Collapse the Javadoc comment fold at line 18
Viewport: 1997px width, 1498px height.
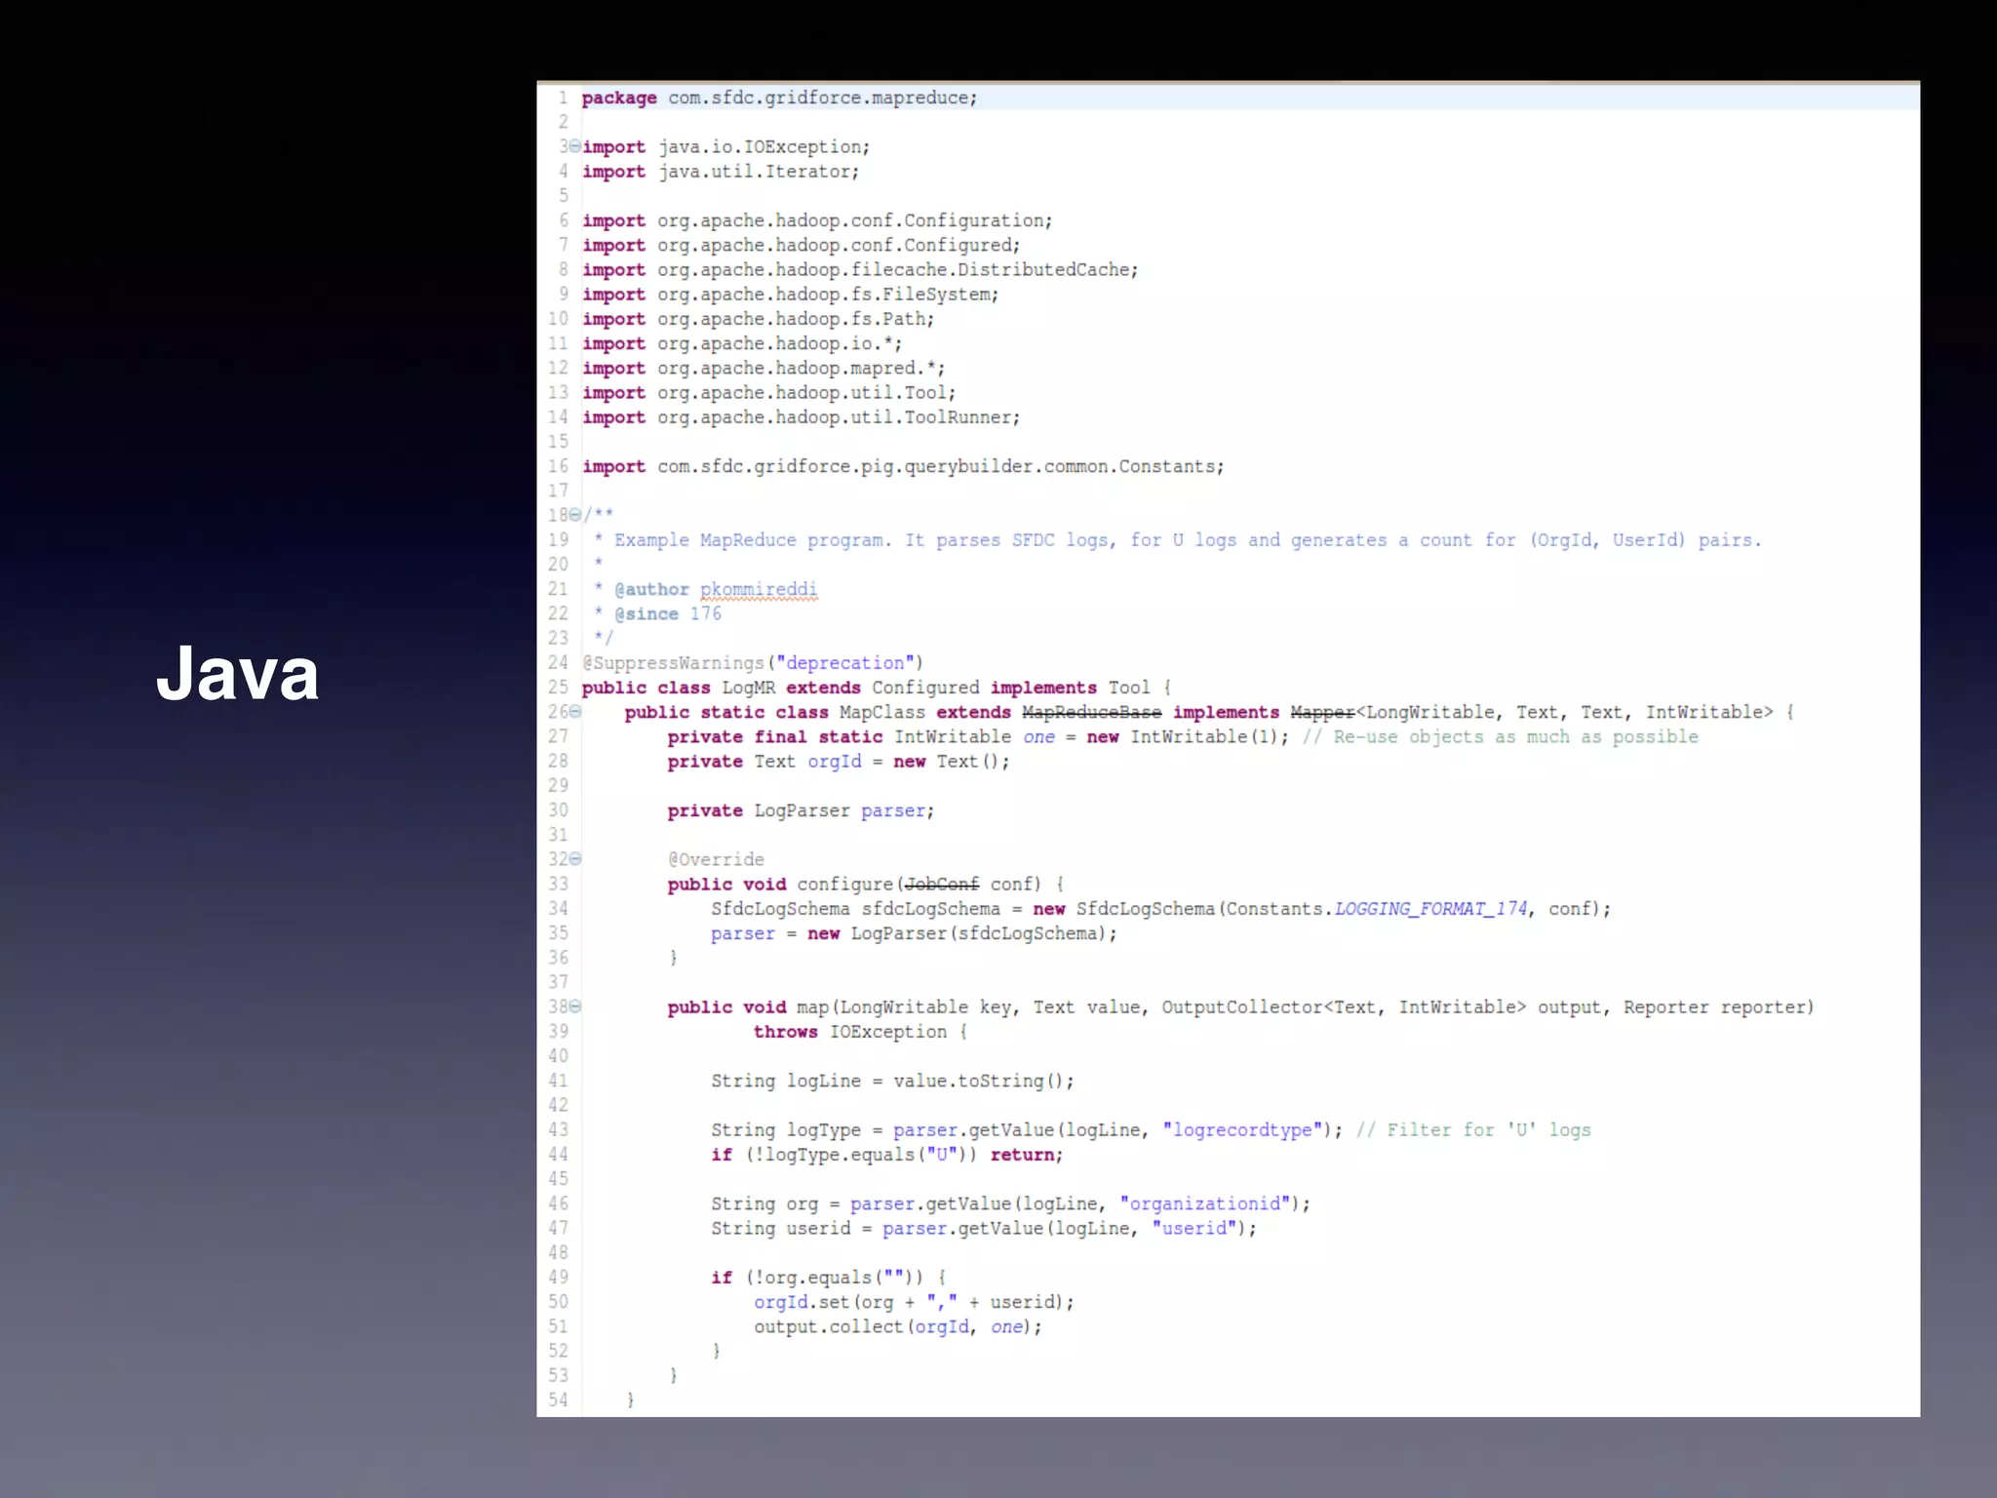pos(574,515)
